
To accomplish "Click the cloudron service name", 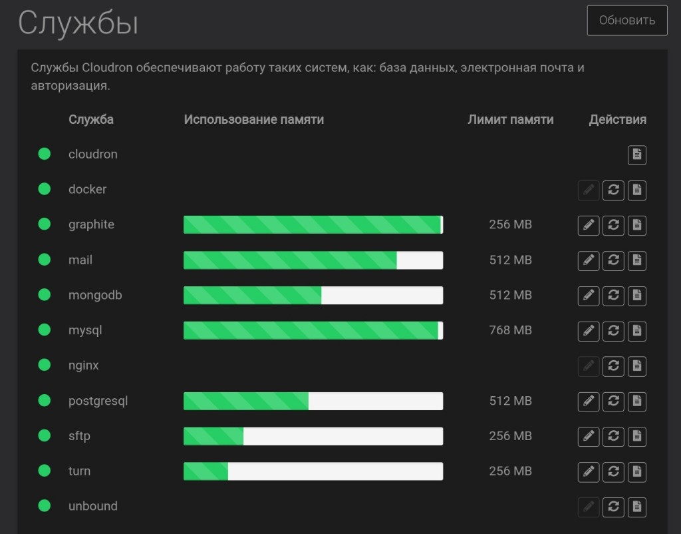I will coord(93,154).
